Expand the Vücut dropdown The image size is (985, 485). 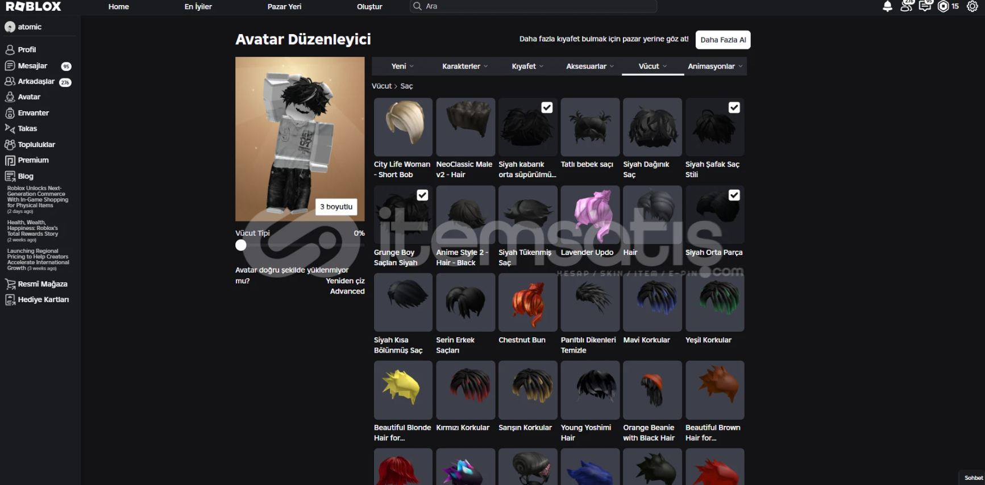(x=652, y=66)
